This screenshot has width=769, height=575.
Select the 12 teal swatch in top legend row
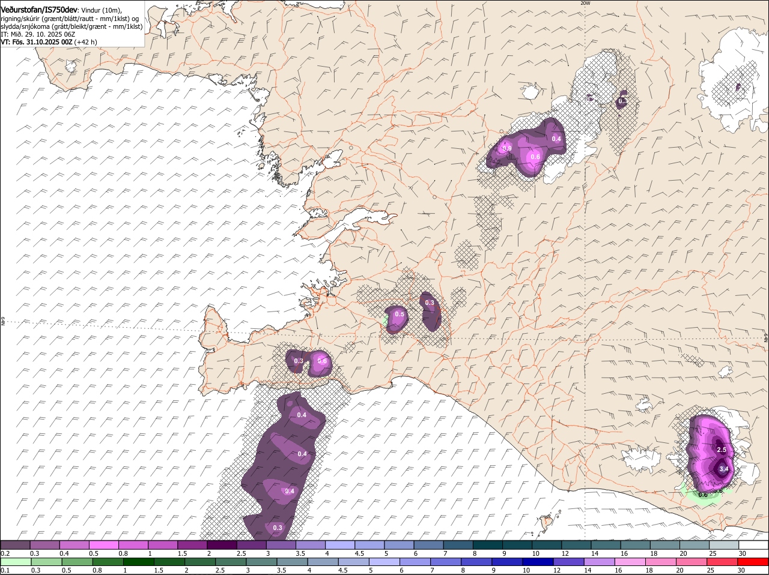(x=577, y=545)
